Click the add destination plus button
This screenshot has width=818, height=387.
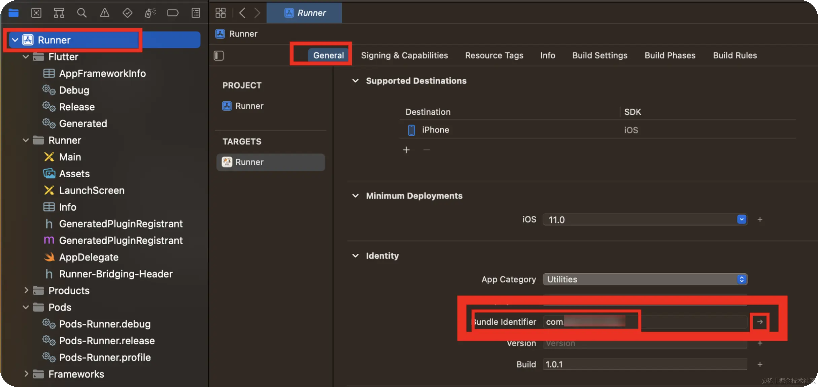406,150
